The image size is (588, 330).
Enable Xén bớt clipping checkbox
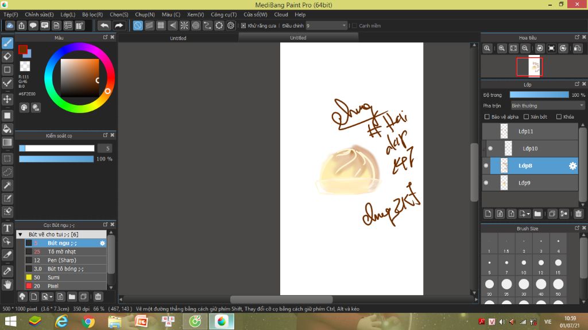526,117
